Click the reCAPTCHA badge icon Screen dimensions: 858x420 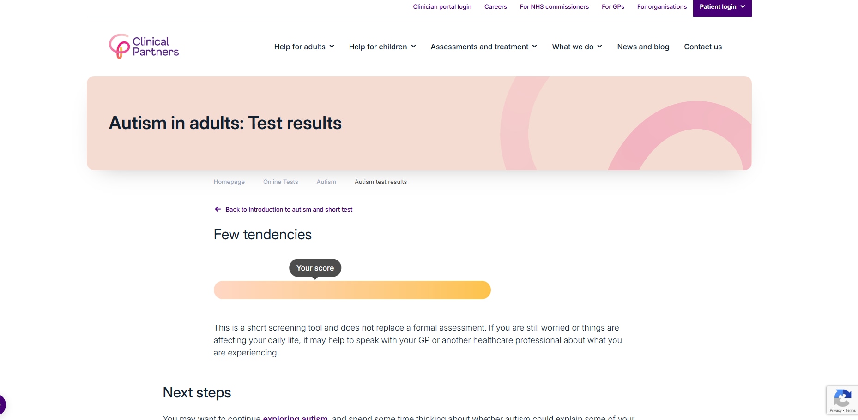(842, 398)
